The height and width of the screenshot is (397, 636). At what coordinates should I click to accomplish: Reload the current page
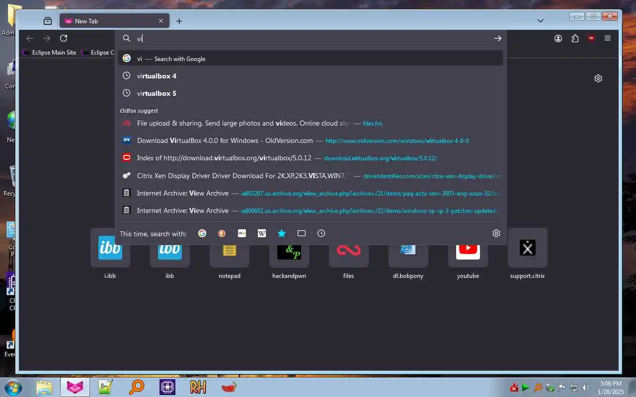(64, 38)
